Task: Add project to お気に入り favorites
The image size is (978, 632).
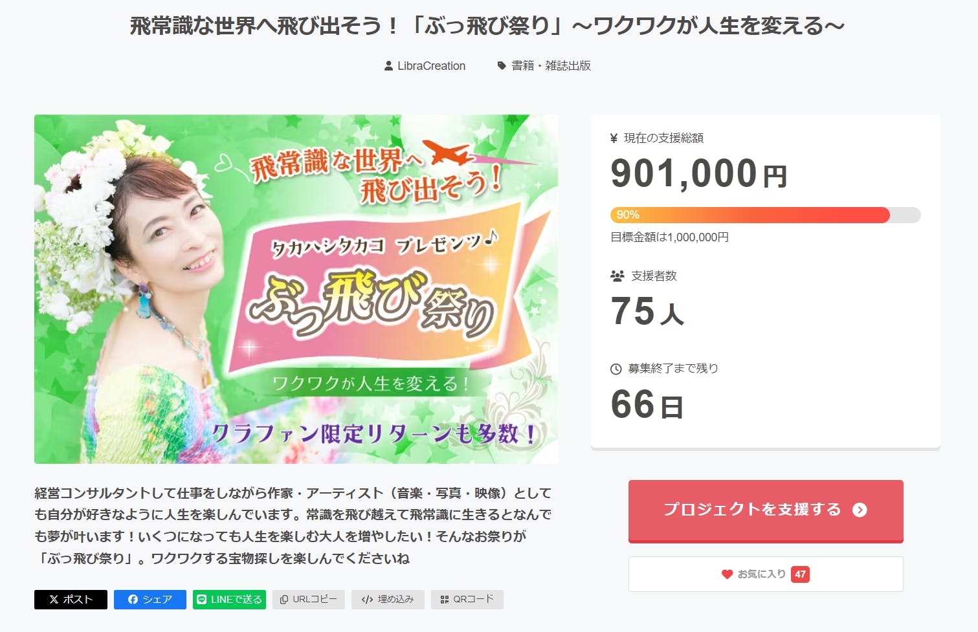Action: [x=765, y=574]
